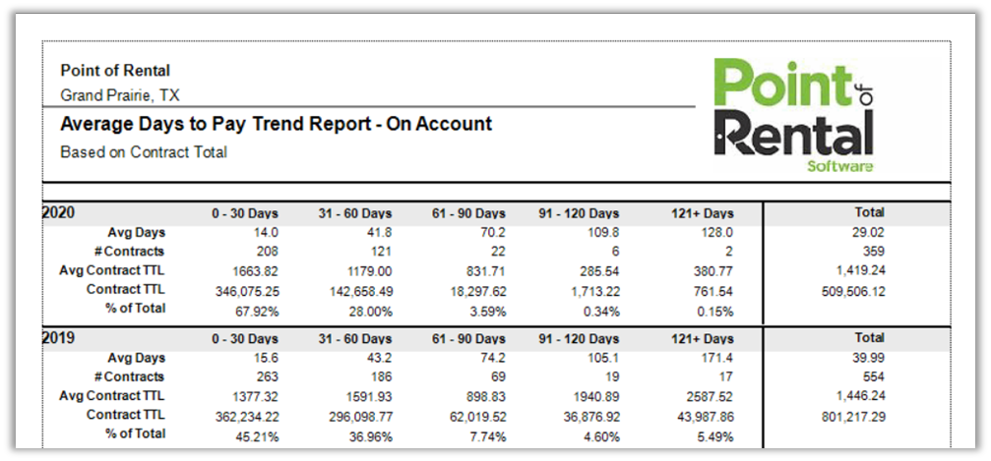Click the 67.92% value in 2020 row
Image resolution: width=991 pixels, height=461 pixels.
coord(245,311)
